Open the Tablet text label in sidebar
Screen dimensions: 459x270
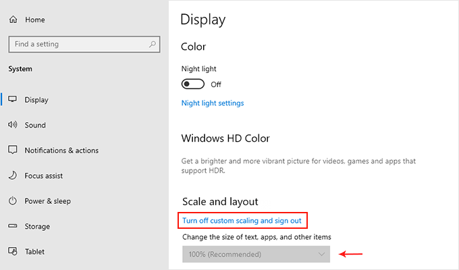pos(34,252)
